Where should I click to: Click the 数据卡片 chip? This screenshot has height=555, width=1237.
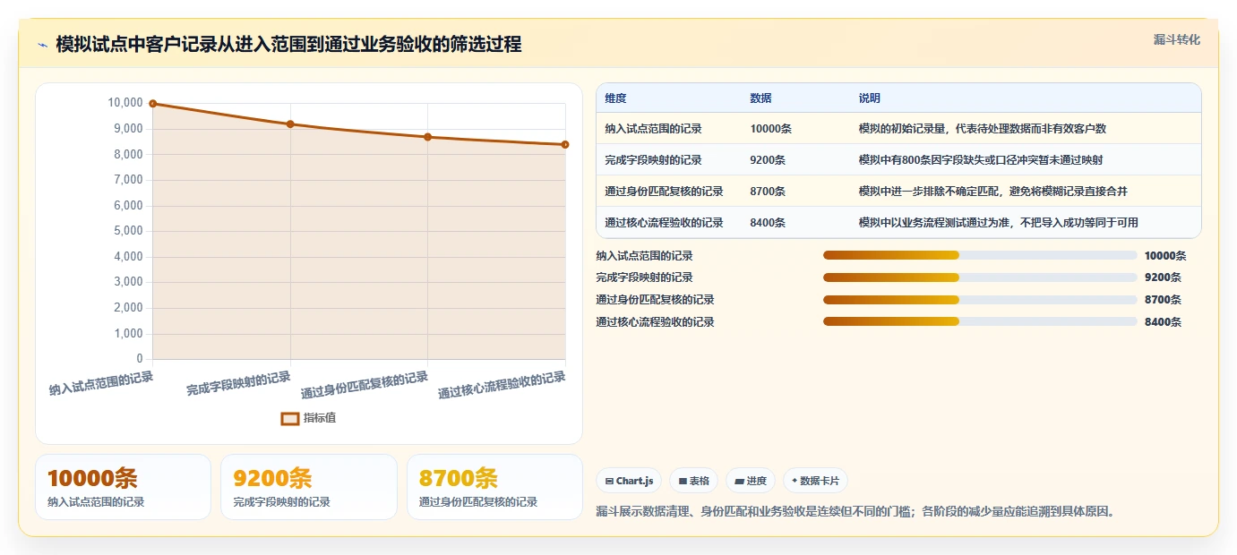click(815, 481)
